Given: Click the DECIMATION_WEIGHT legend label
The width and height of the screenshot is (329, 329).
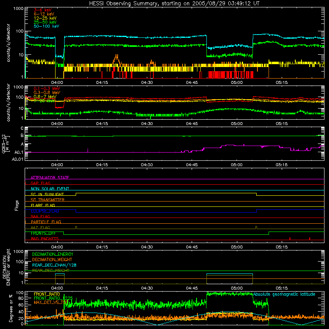Looking at the screenshot, I should [52, 259].
